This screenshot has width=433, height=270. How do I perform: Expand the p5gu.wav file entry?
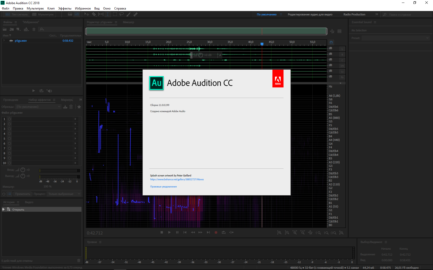coord(4,41)
